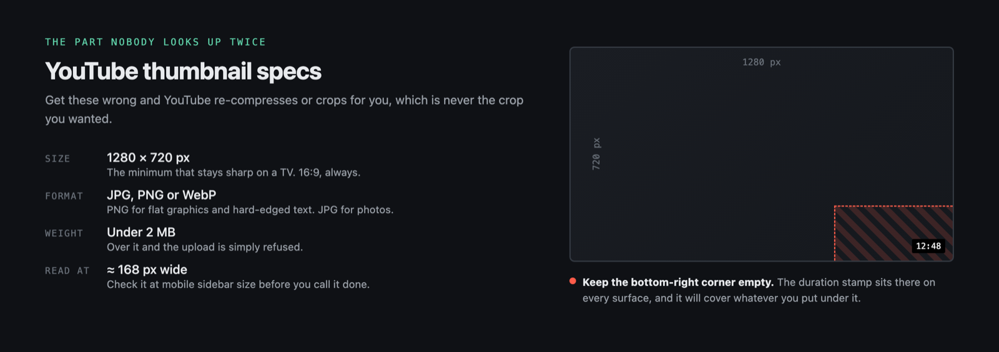
Task: Click the JPG, PNG or WebP text
Action: tap(161, 195)
